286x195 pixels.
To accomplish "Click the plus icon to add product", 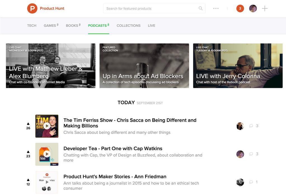I will [x=265, y=8].
